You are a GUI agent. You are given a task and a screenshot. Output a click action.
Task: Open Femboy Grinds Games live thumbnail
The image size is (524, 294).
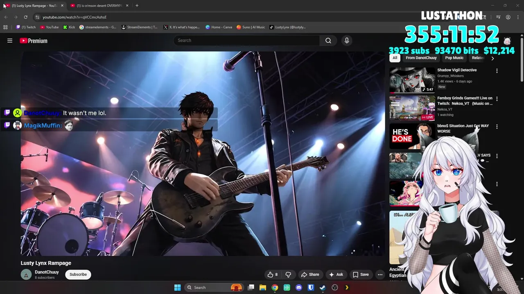coord(412,108)
